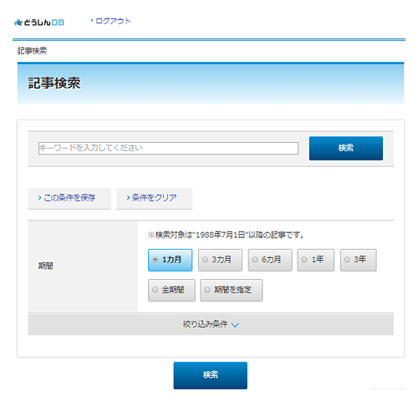Click the ログアウト logout link

(x=113, y=21)
